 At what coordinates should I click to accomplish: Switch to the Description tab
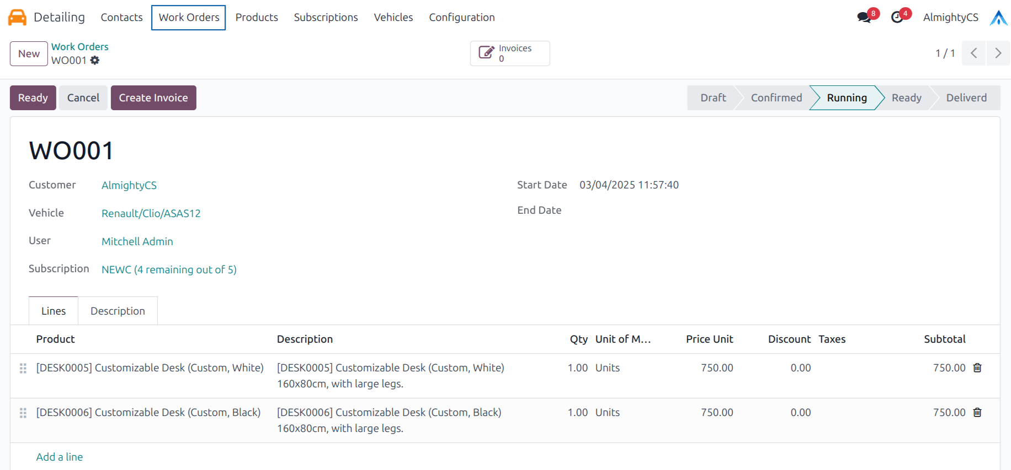click(118, 311)
